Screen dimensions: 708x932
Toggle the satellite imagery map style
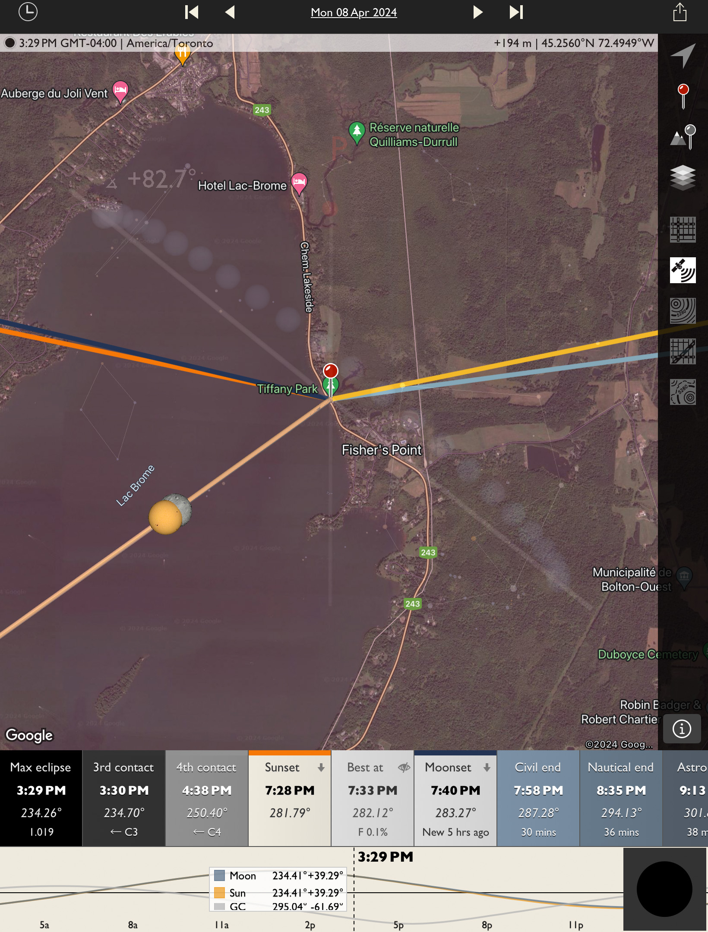683,270
